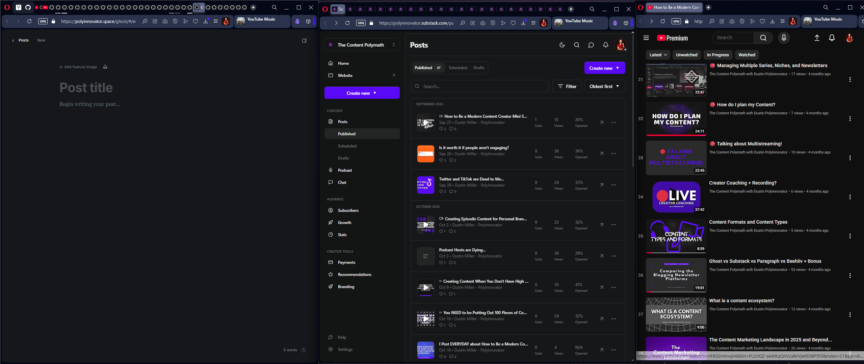Screen dimensions: 864x364
Task: Switch to the Scheduled tab
Action: click(x=458, y=68)
